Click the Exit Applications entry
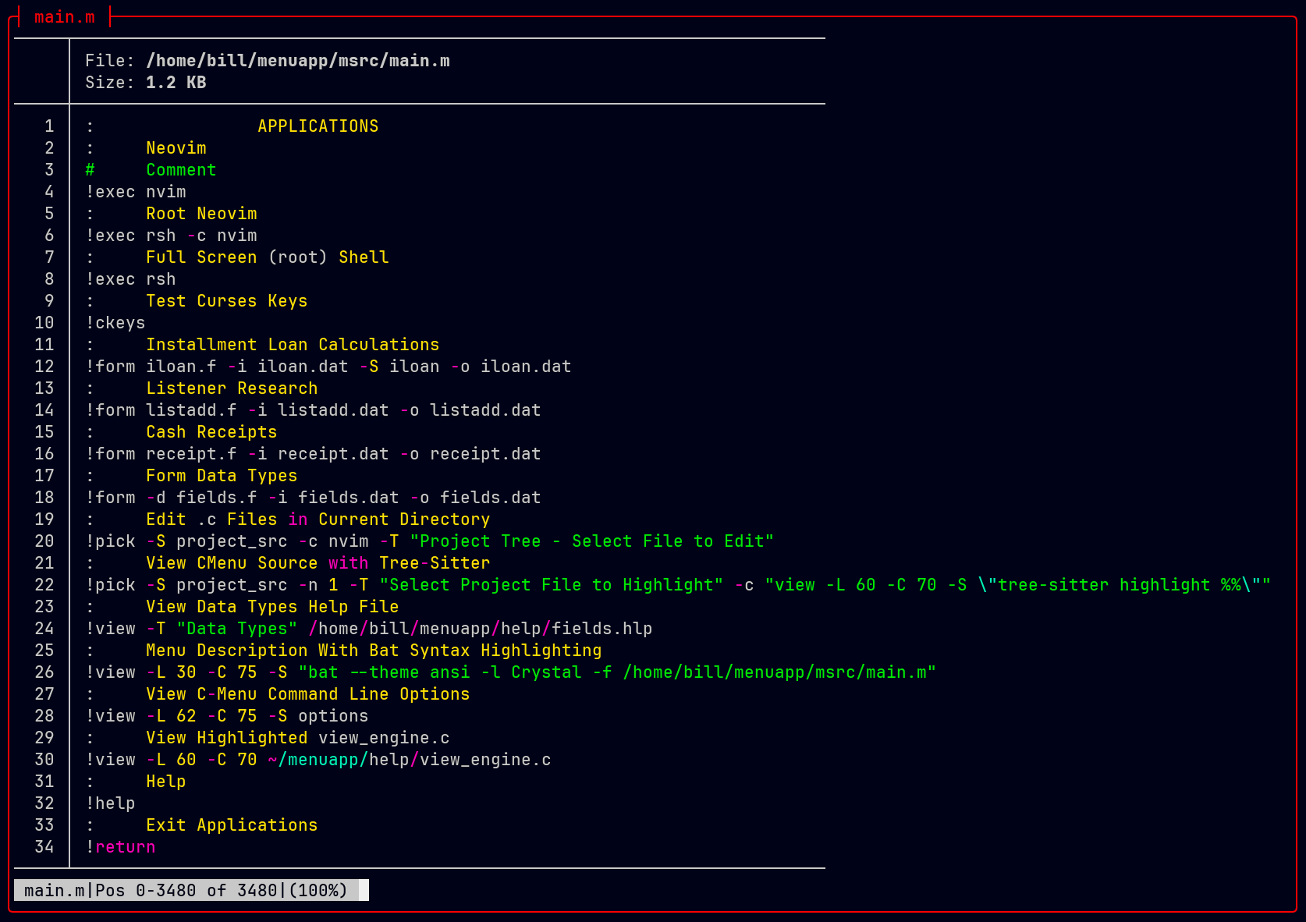1306x922 pixels. pyautogui.click(x=231, y=825)
